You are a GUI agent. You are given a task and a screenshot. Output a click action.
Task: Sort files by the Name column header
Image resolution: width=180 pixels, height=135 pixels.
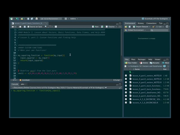[x=137, y=69]
